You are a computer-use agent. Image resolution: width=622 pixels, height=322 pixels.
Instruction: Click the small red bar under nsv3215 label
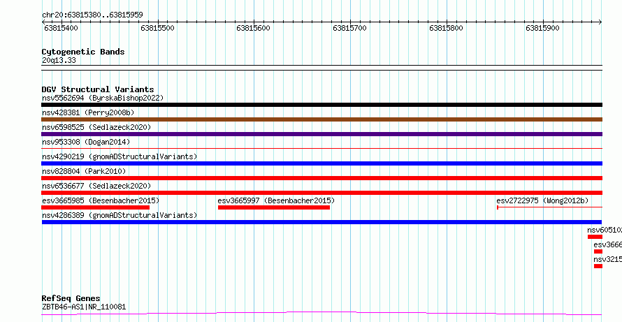(598, 266)
